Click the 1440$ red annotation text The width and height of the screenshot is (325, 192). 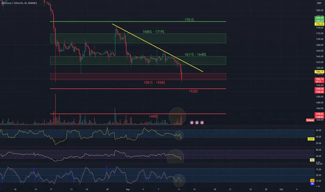(x=153, y=117)
